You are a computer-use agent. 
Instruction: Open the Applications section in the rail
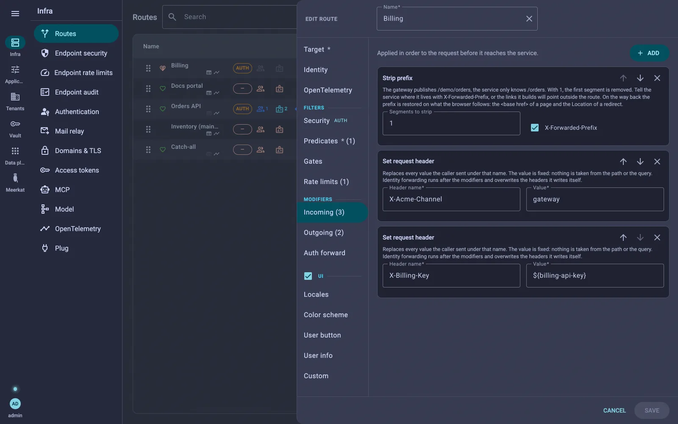[15, 74]
